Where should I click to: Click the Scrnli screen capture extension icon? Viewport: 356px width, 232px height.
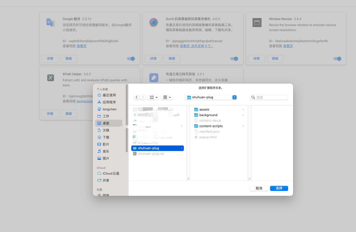154,23
